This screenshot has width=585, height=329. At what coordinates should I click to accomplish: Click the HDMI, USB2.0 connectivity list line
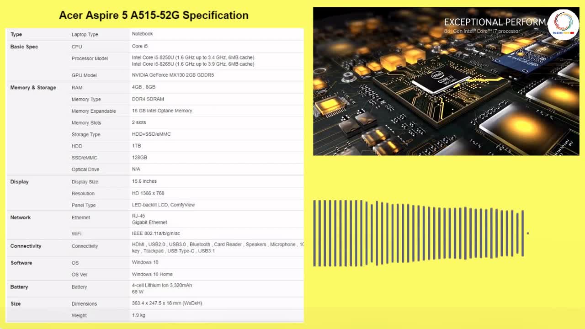coord(218,244)
